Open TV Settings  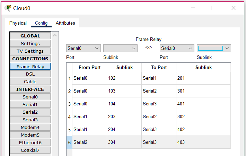tap(30, 51)
